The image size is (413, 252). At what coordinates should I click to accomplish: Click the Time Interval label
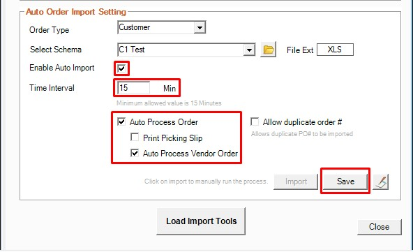[52, 88]
